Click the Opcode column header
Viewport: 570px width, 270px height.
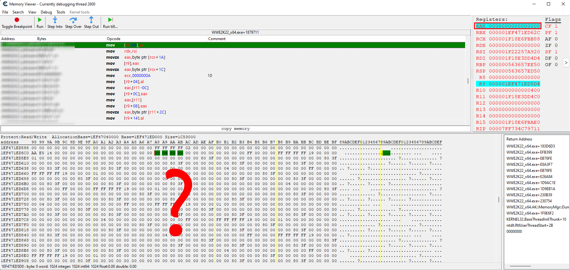coord(114,39)
